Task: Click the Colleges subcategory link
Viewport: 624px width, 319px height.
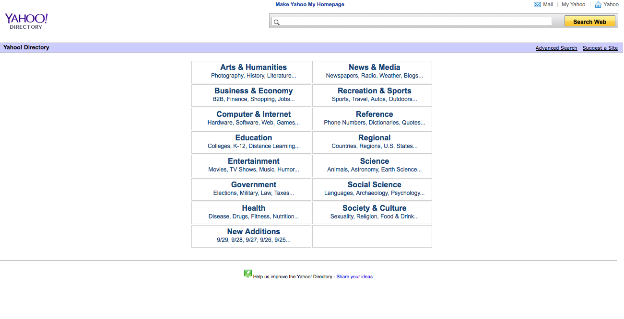Action: click(219, 146)
